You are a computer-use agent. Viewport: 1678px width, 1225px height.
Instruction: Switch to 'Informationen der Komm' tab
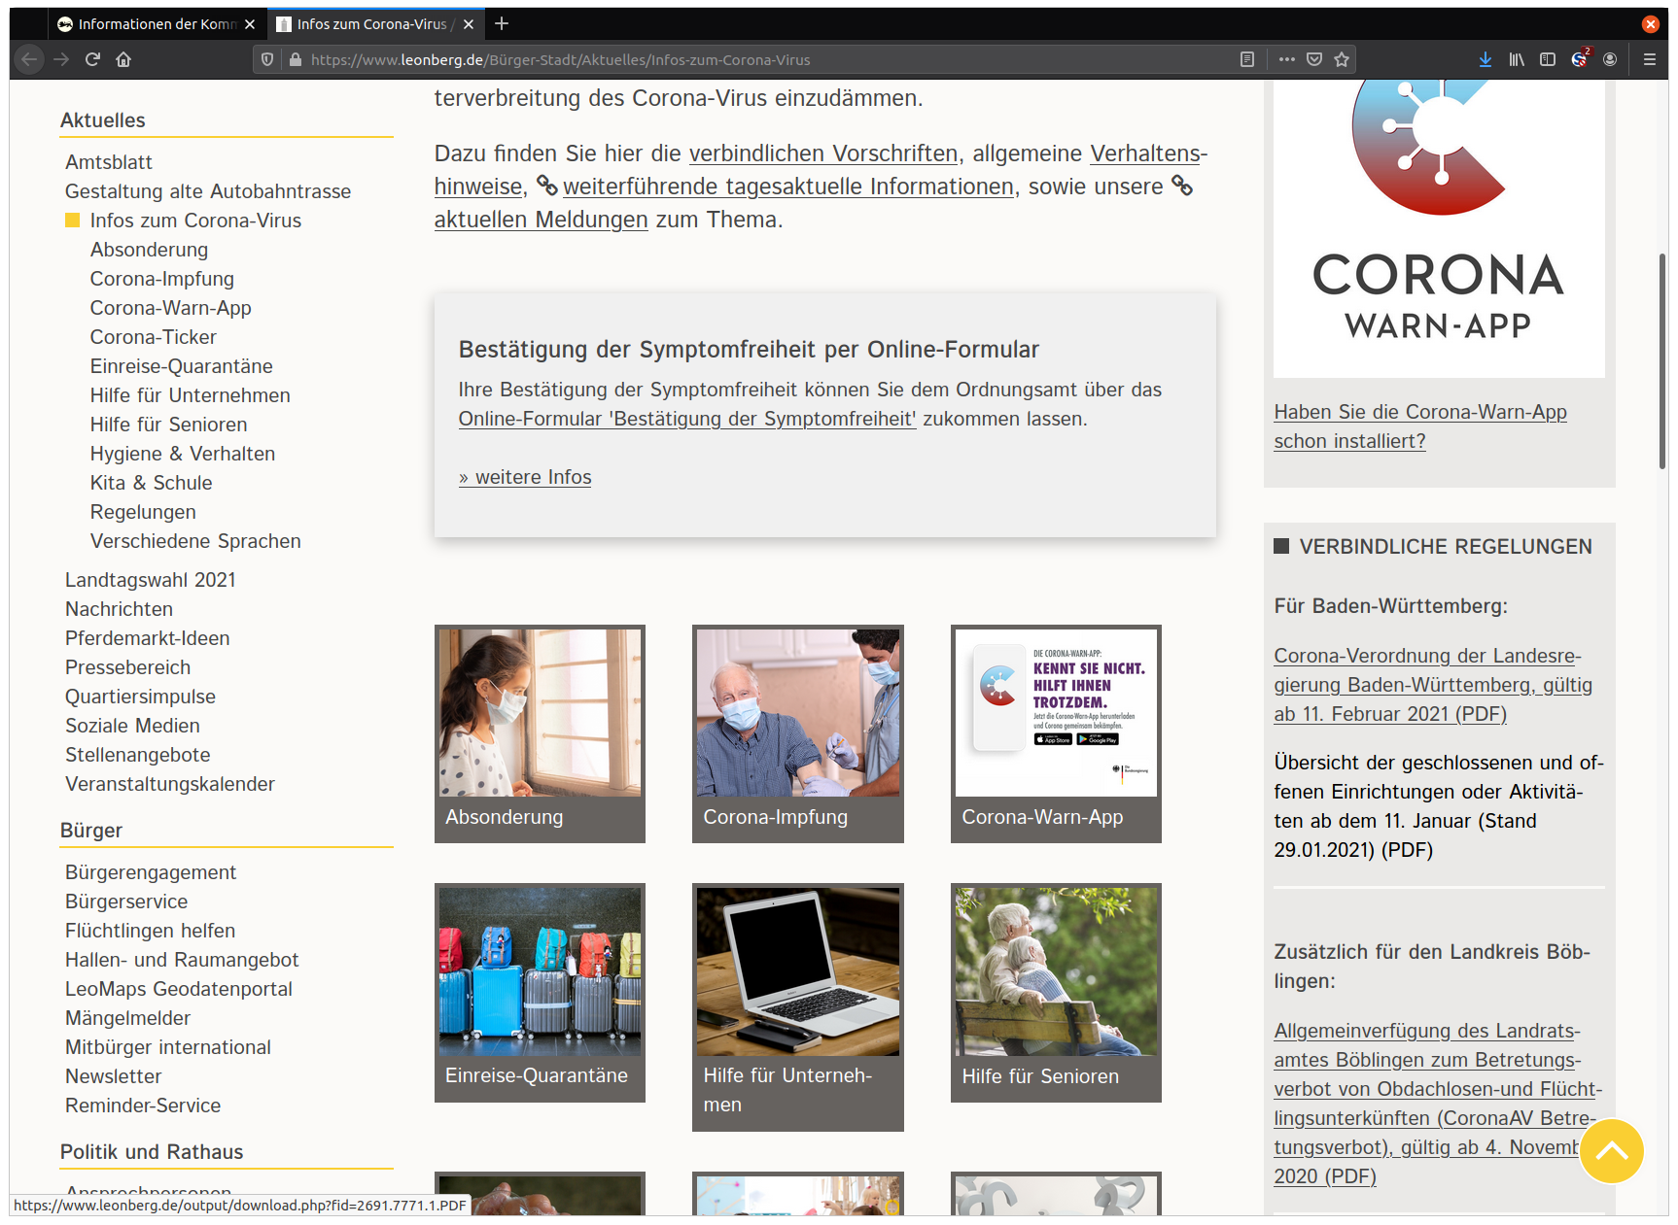(156, 24)
